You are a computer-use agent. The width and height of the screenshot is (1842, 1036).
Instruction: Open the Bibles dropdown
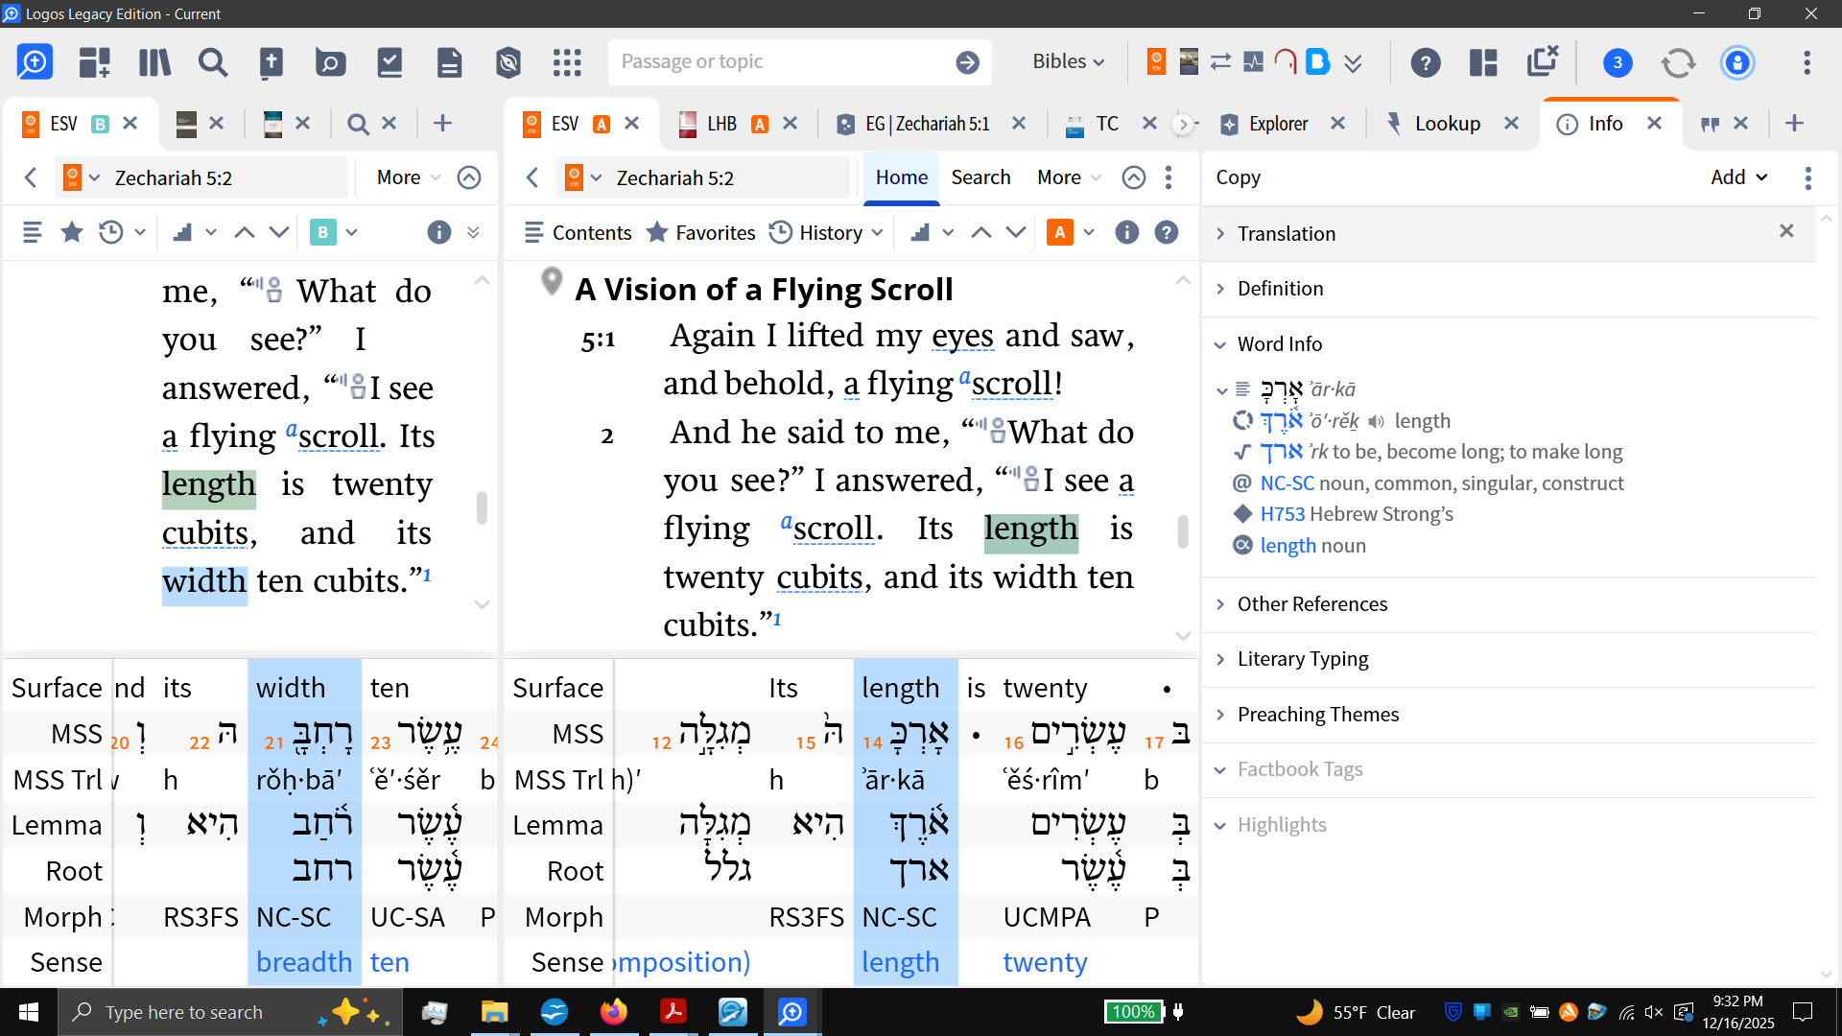point(1069,61)
